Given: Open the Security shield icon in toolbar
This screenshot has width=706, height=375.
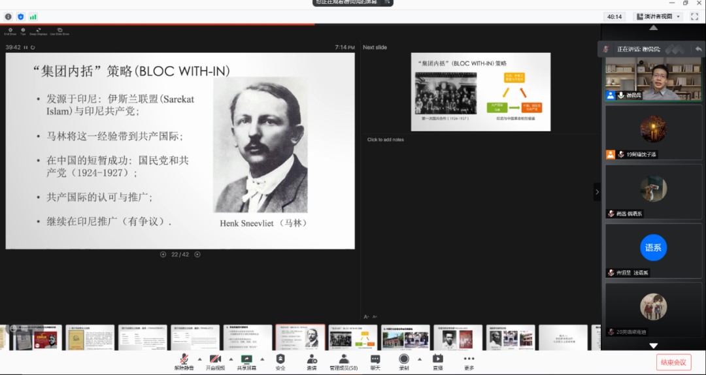Looking at the screenshot, I should click(280, 359).
